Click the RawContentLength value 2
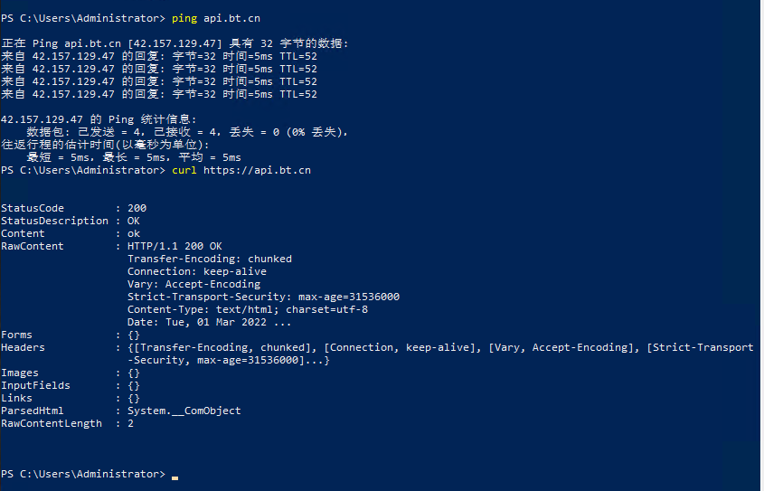Screen dimensions: 764x491 [x=130, y=423]
